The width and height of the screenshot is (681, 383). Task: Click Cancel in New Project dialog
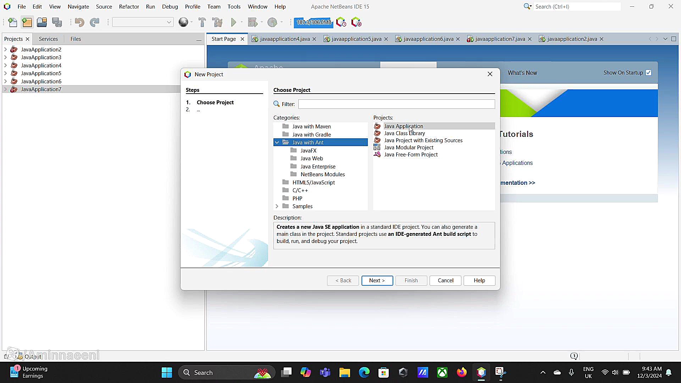tap(445, 281)
